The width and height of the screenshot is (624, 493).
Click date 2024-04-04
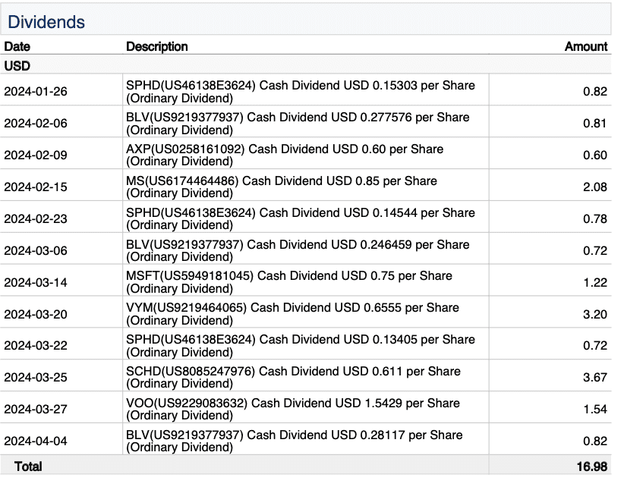coord(36,441)
